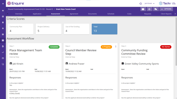Screen dimensions: 177x99
Task: Click the Not Started status badge
Action: [166, 47]
